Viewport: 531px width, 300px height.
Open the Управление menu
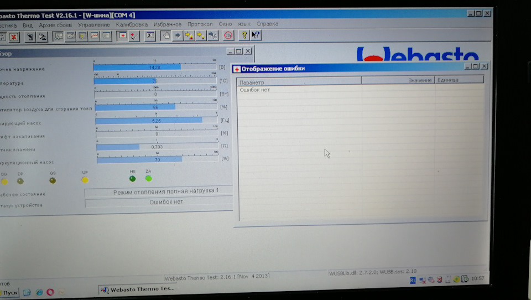click(x=94, y=25)
